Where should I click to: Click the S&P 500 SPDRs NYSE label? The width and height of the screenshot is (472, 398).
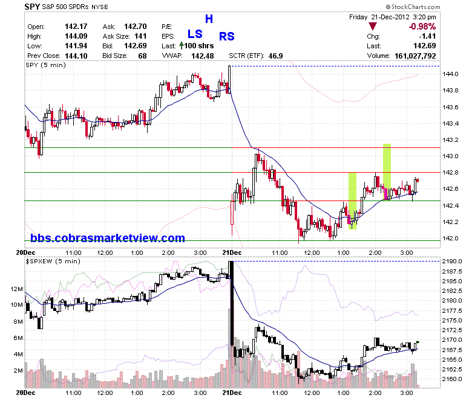coord(74,7)
